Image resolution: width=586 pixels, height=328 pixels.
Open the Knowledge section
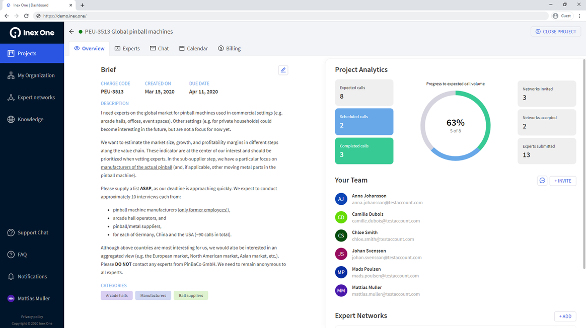(29, 119)
